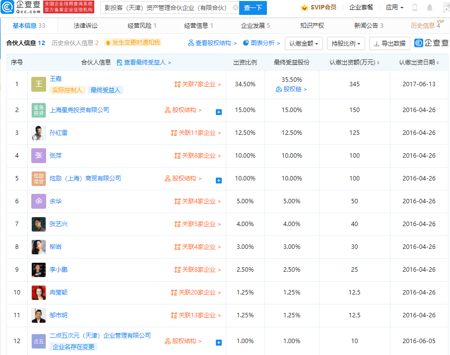
Task: Expand the 持股比例 filter dropdown
Action: click(x=346, y=43)
